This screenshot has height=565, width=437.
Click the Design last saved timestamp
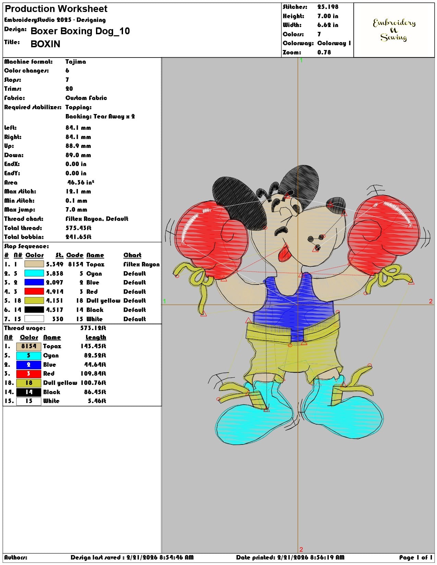pos(132,557)
